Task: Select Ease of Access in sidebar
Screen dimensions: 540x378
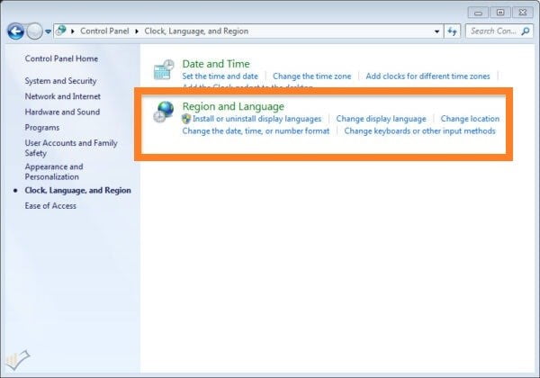Action: (50, 206)
